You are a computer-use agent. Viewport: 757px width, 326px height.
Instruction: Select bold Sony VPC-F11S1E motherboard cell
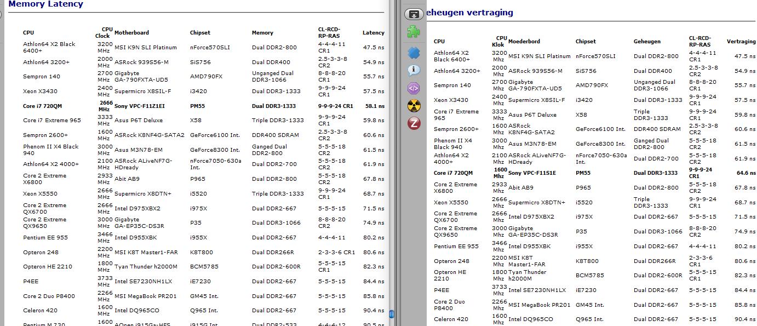tap(532, 173)
